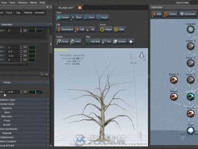Screen dimensions: 198x149
Task: Select the Level 4 generator node
Action: pyautogui.click(x=190, y=46)
